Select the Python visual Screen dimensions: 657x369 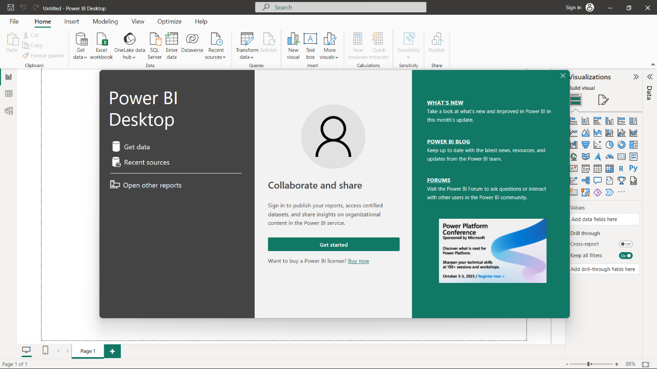(x=633, y=168)
